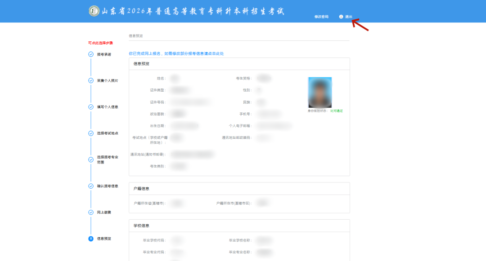Open the 填写个人信息 step label
Viewport: 486px width, 261px height.
pyautogui.click(x=108, y=107)
